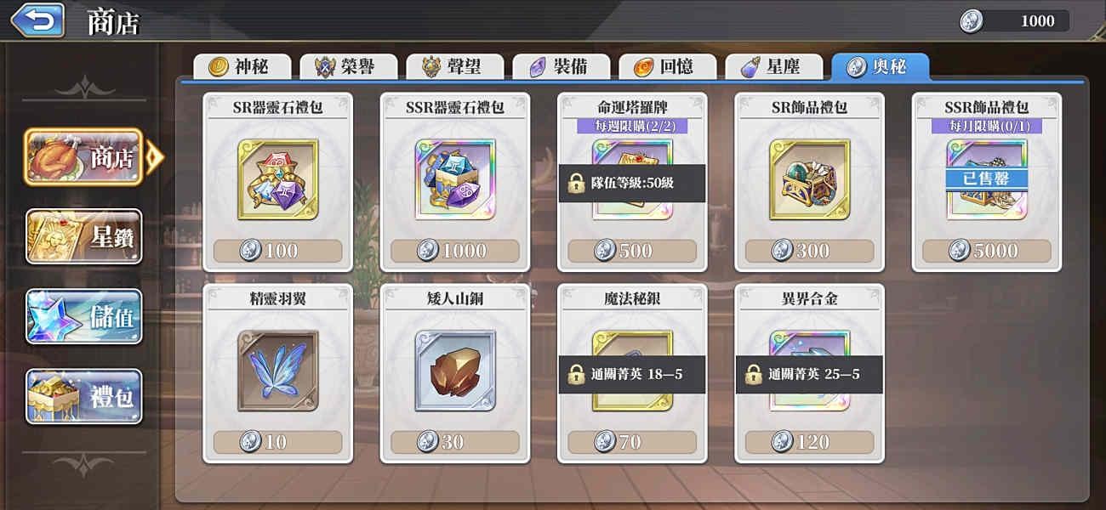Tap the silver coin currency icon at top
Screen dimensions: 1106x510
point(971,21)
